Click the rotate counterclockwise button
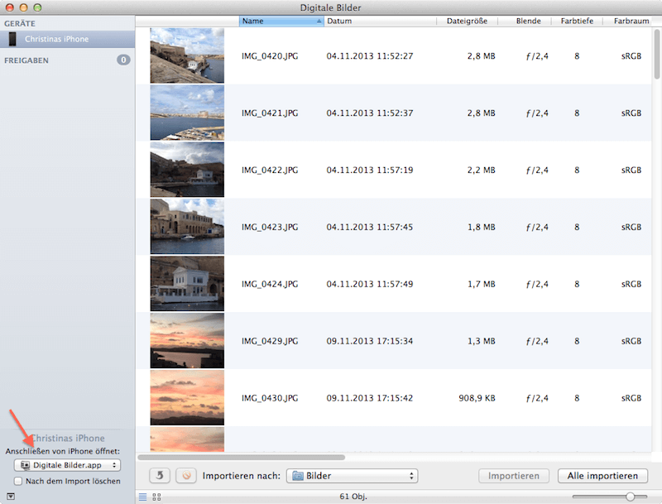The height and width of the screenshot is (504, 662). pos(160,476)
